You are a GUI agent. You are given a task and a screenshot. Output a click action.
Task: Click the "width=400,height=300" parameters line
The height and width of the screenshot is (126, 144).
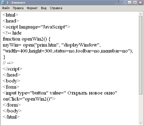68,51
